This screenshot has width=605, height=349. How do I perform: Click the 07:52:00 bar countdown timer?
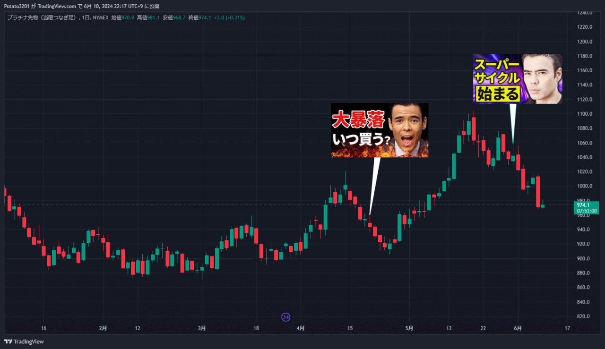click(x=587, y=211)
